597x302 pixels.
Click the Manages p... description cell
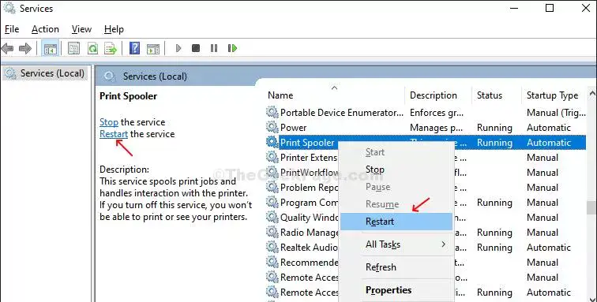(437, 128)
